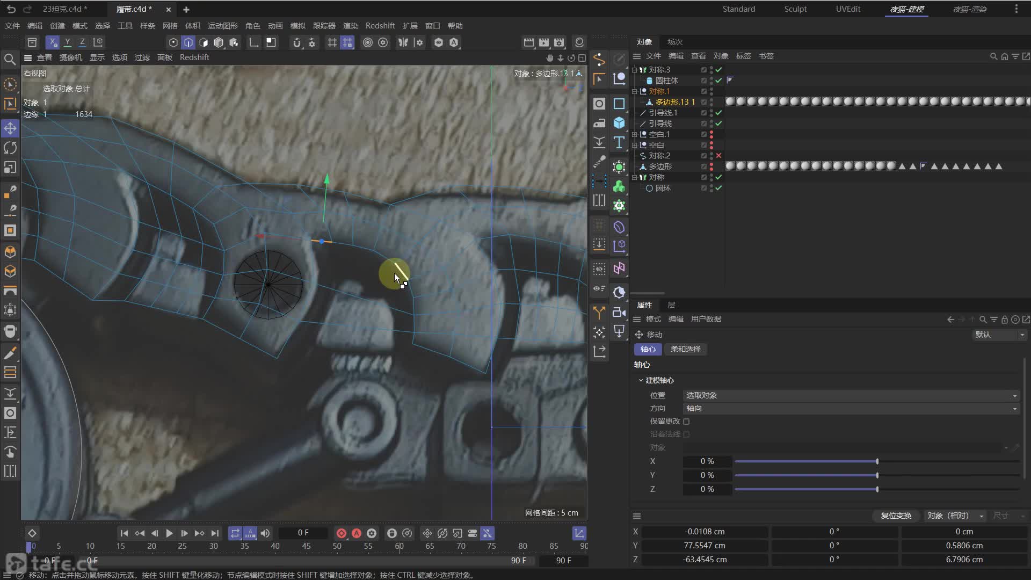Image resolution: width=1031 pixels, height=580 pixels.
Task: Collapse the 对称.3 tree node
Action: 634,70
